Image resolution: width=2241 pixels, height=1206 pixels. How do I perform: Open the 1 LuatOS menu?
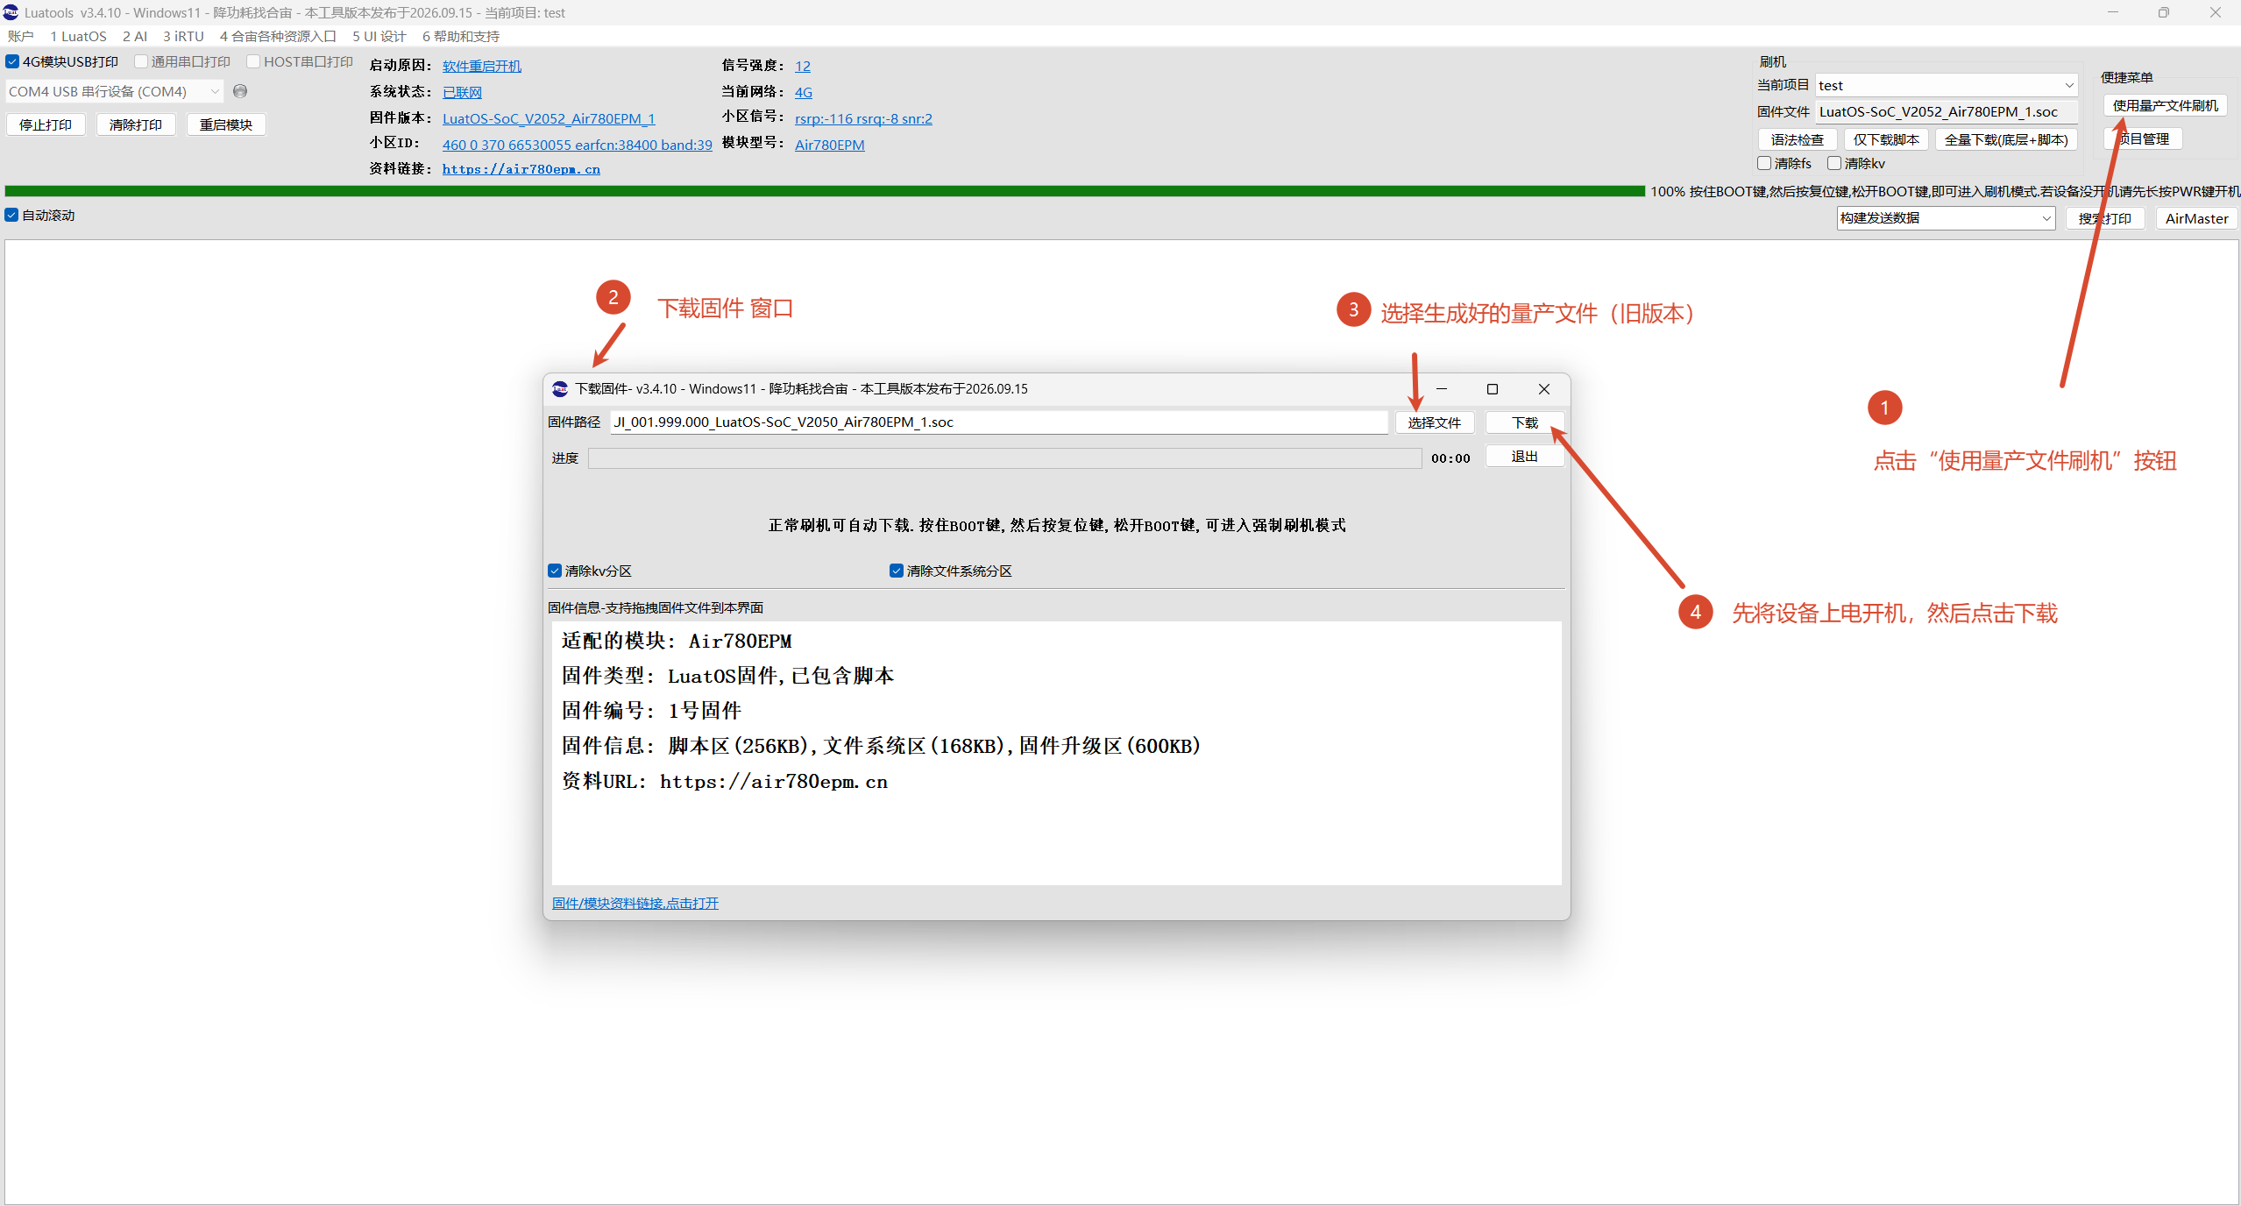tap(78, 36)
